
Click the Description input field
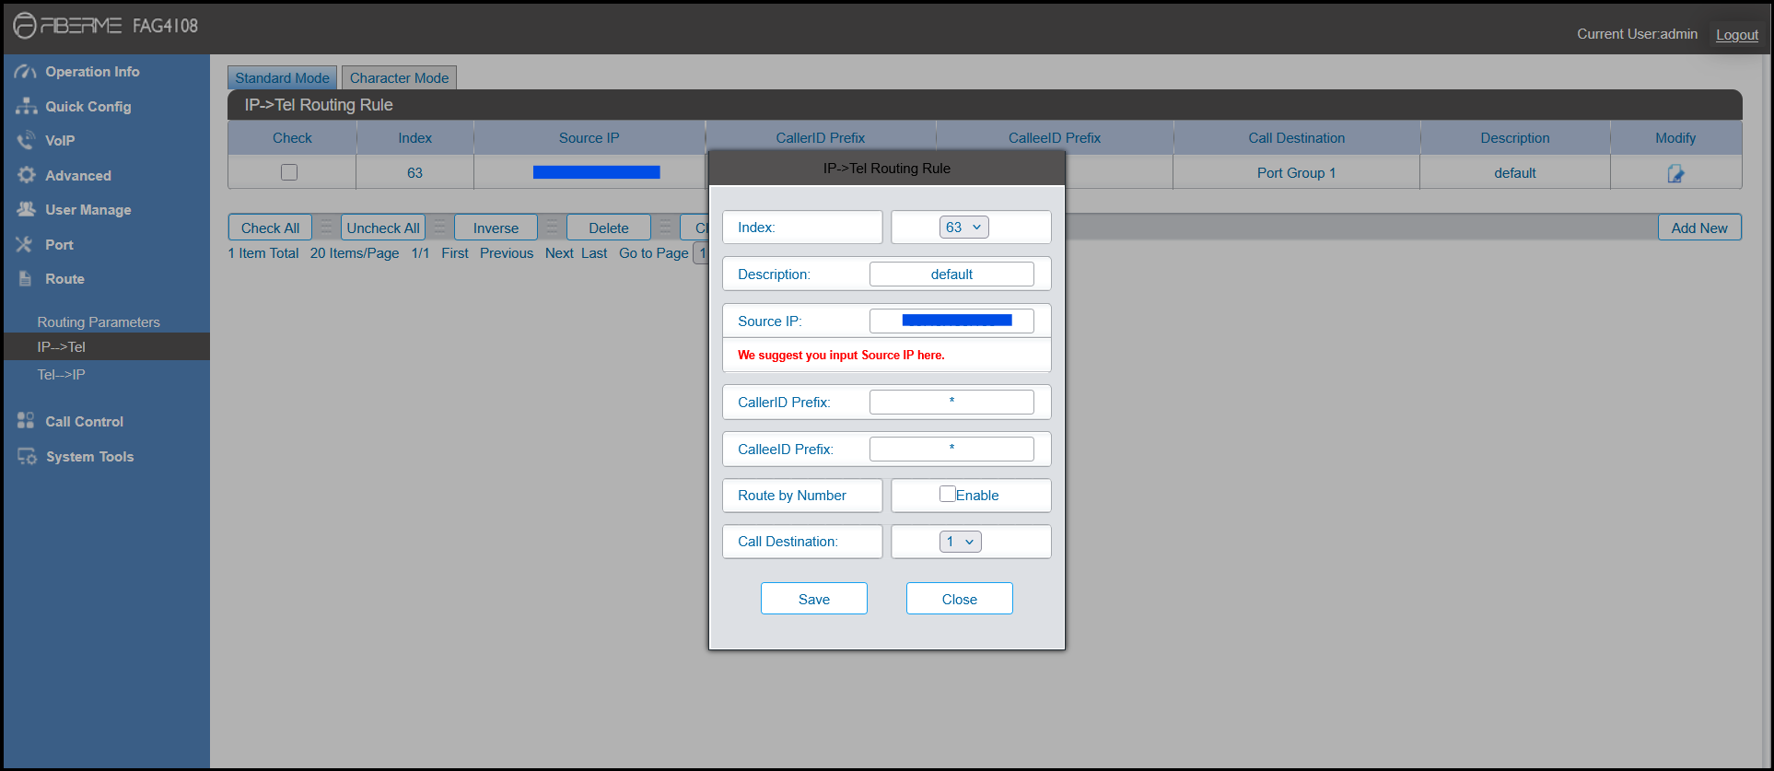point(951,275)
